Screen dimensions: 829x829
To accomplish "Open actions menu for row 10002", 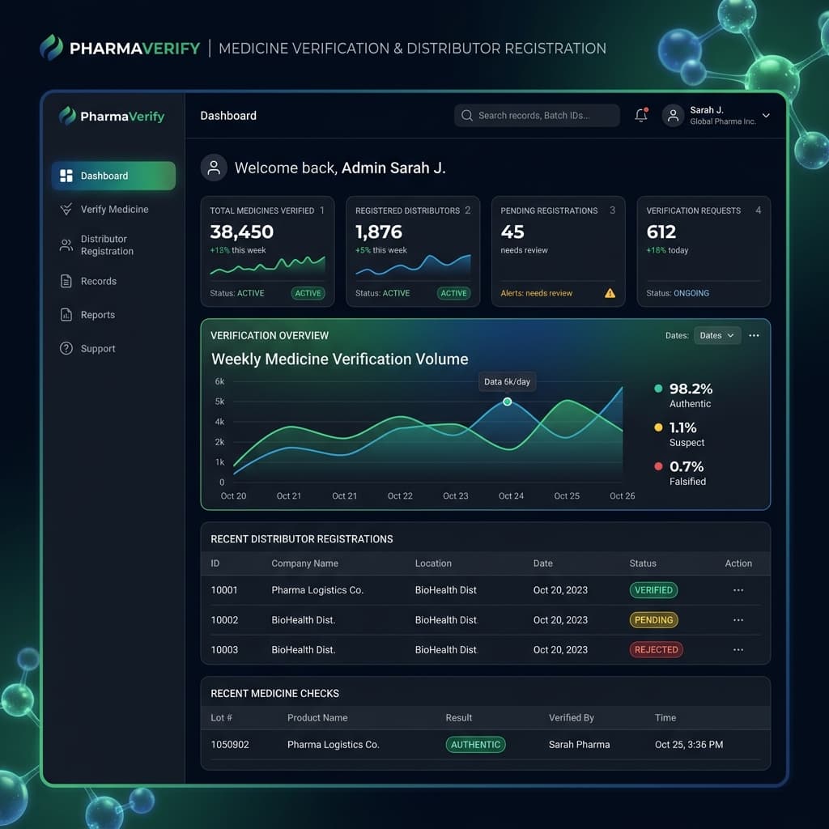I will 738,619.
